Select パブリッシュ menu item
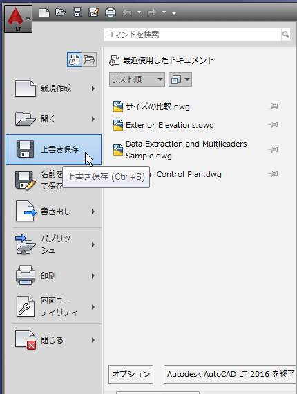Image resolution: width=297 pixels, height=394 pixels. point(53,245)
